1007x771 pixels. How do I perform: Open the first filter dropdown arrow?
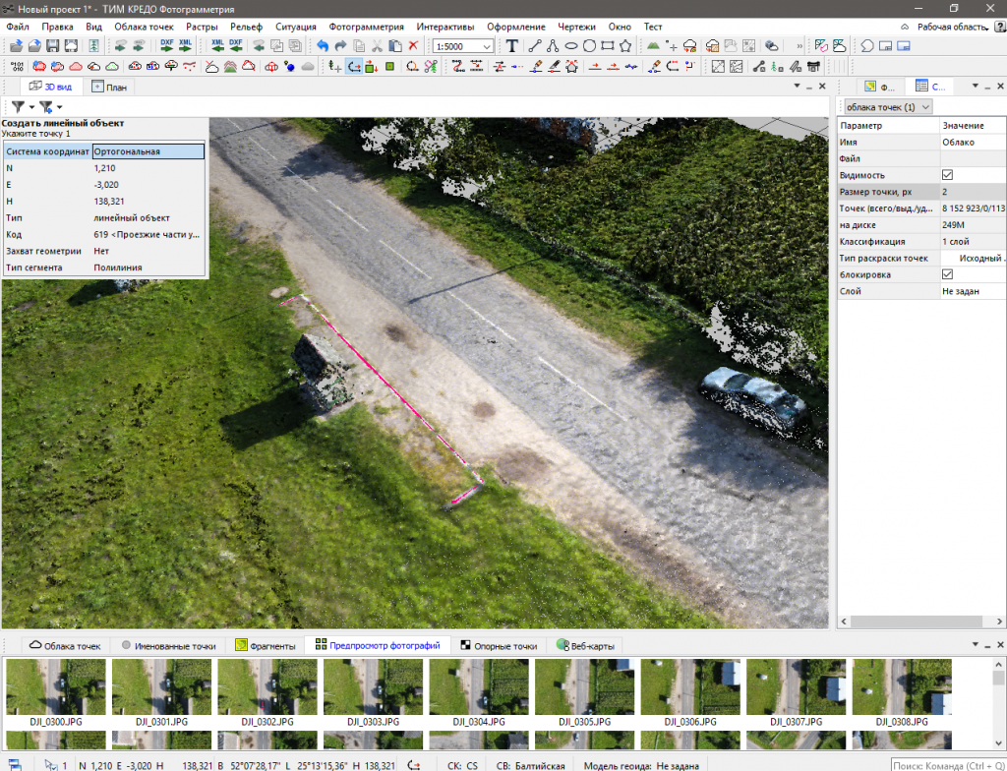tap(32, 106)
